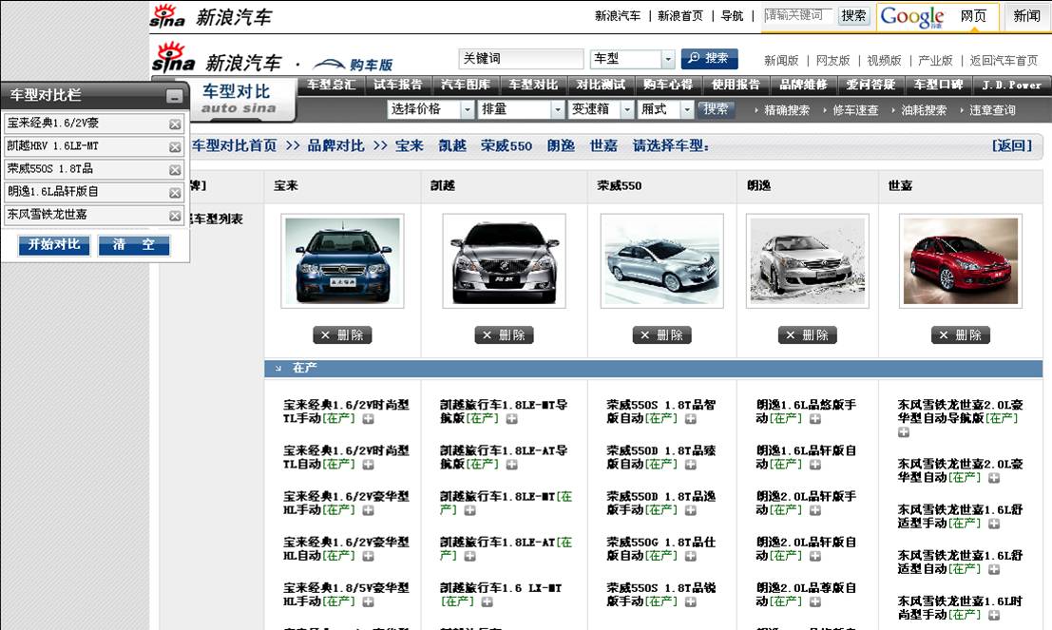Click the blue 宝来 car thumbnail
1052x630 pixels.
342,261
